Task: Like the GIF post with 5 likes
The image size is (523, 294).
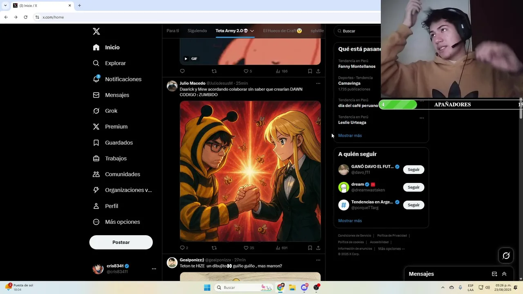Action: [x=246, y=71]
